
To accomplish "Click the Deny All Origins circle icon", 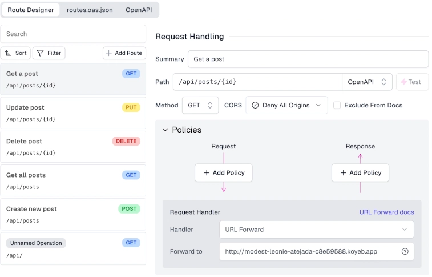I will pyautogui.click(x=255, y=105).
